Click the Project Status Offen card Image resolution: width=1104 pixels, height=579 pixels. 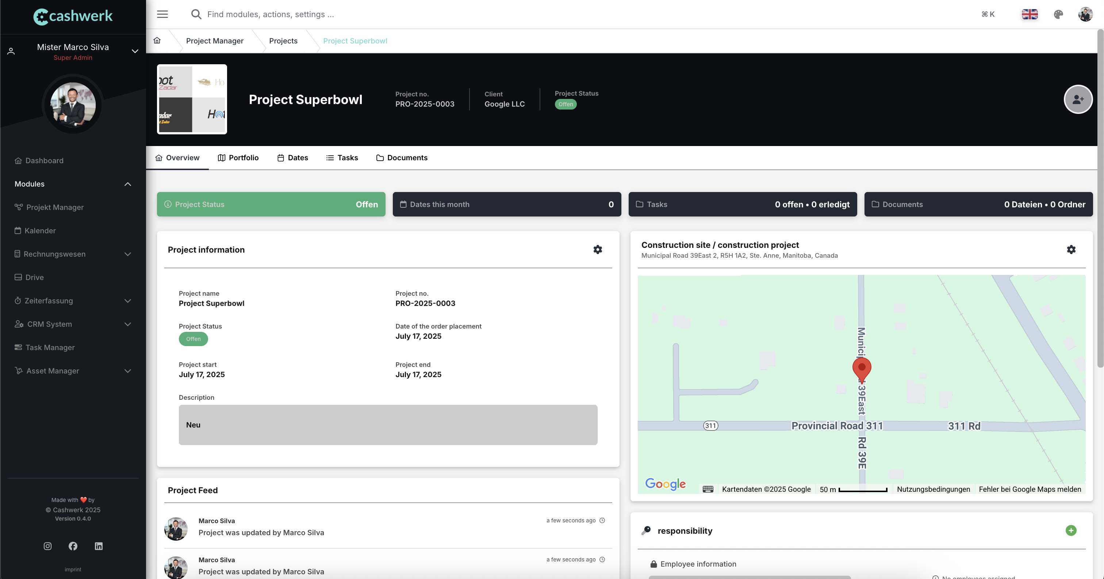[271, 204]
